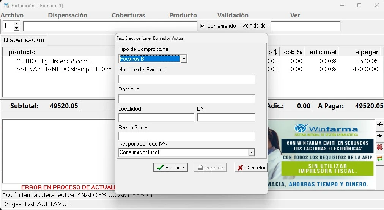Decrease the quantity with the spinner down arrow
Screen dimensions: 384x210
pos(16,28)
